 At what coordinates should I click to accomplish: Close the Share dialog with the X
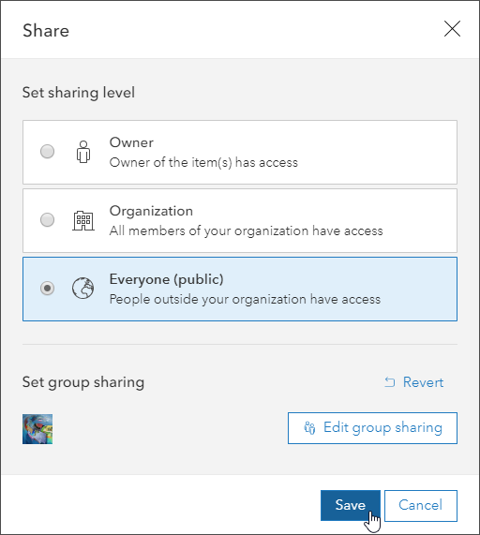tap(452, 29)
